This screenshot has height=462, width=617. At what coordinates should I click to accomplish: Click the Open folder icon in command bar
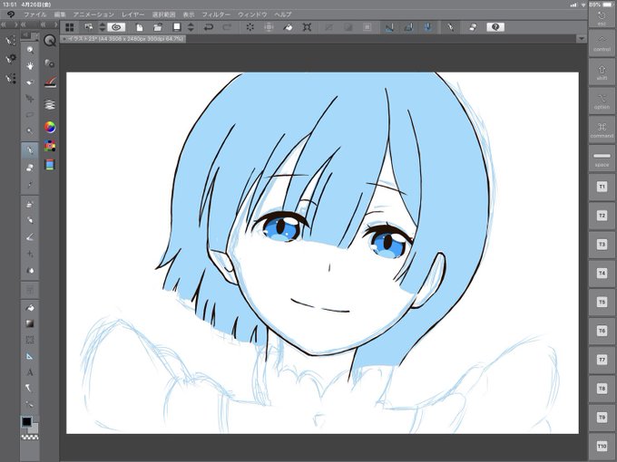click(158, 27)
